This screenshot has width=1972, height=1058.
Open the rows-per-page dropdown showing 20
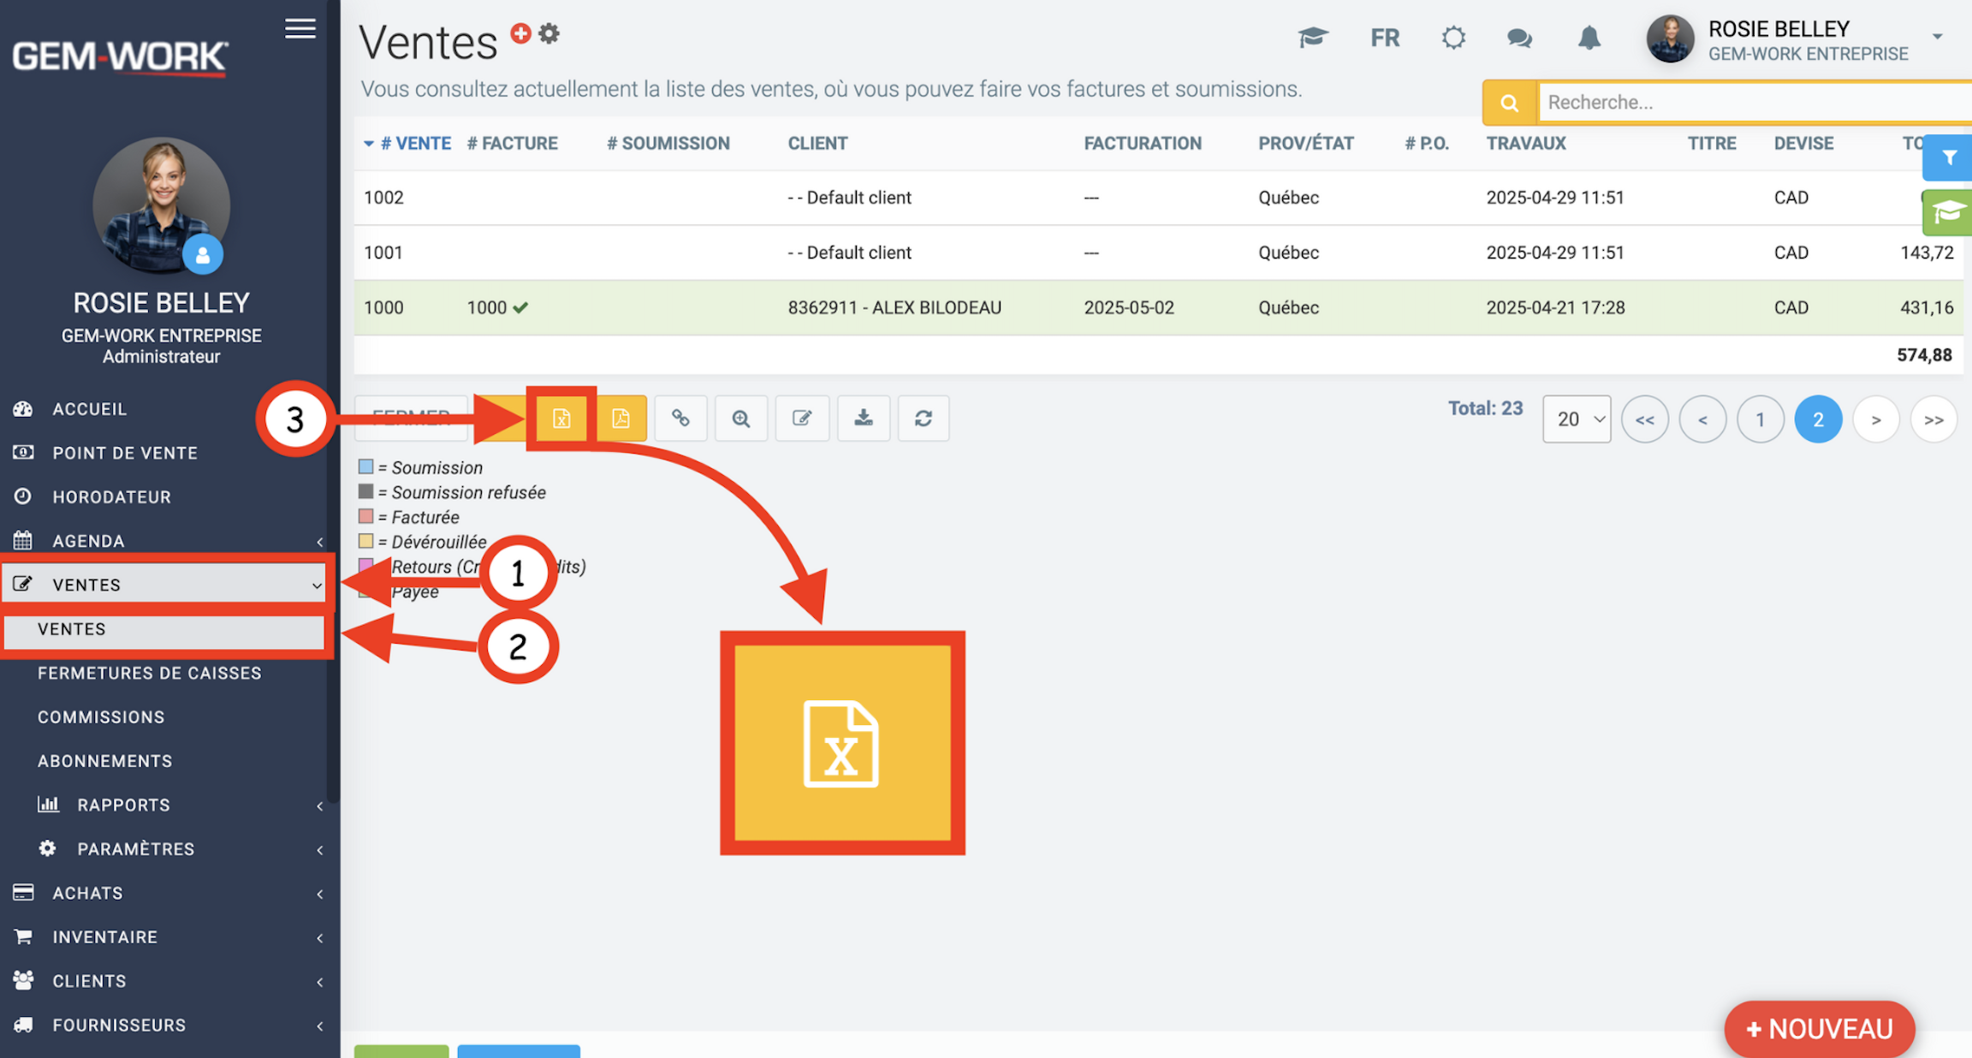click(1577, 419)
